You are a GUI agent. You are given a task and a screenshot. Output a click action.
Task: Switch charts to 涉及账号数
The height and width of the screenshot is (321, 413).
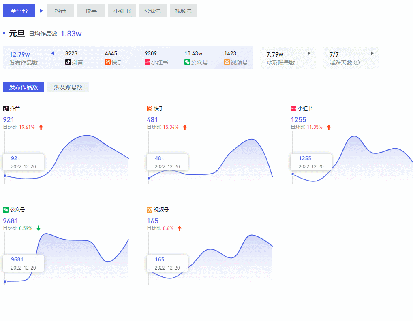pos(68,87)
